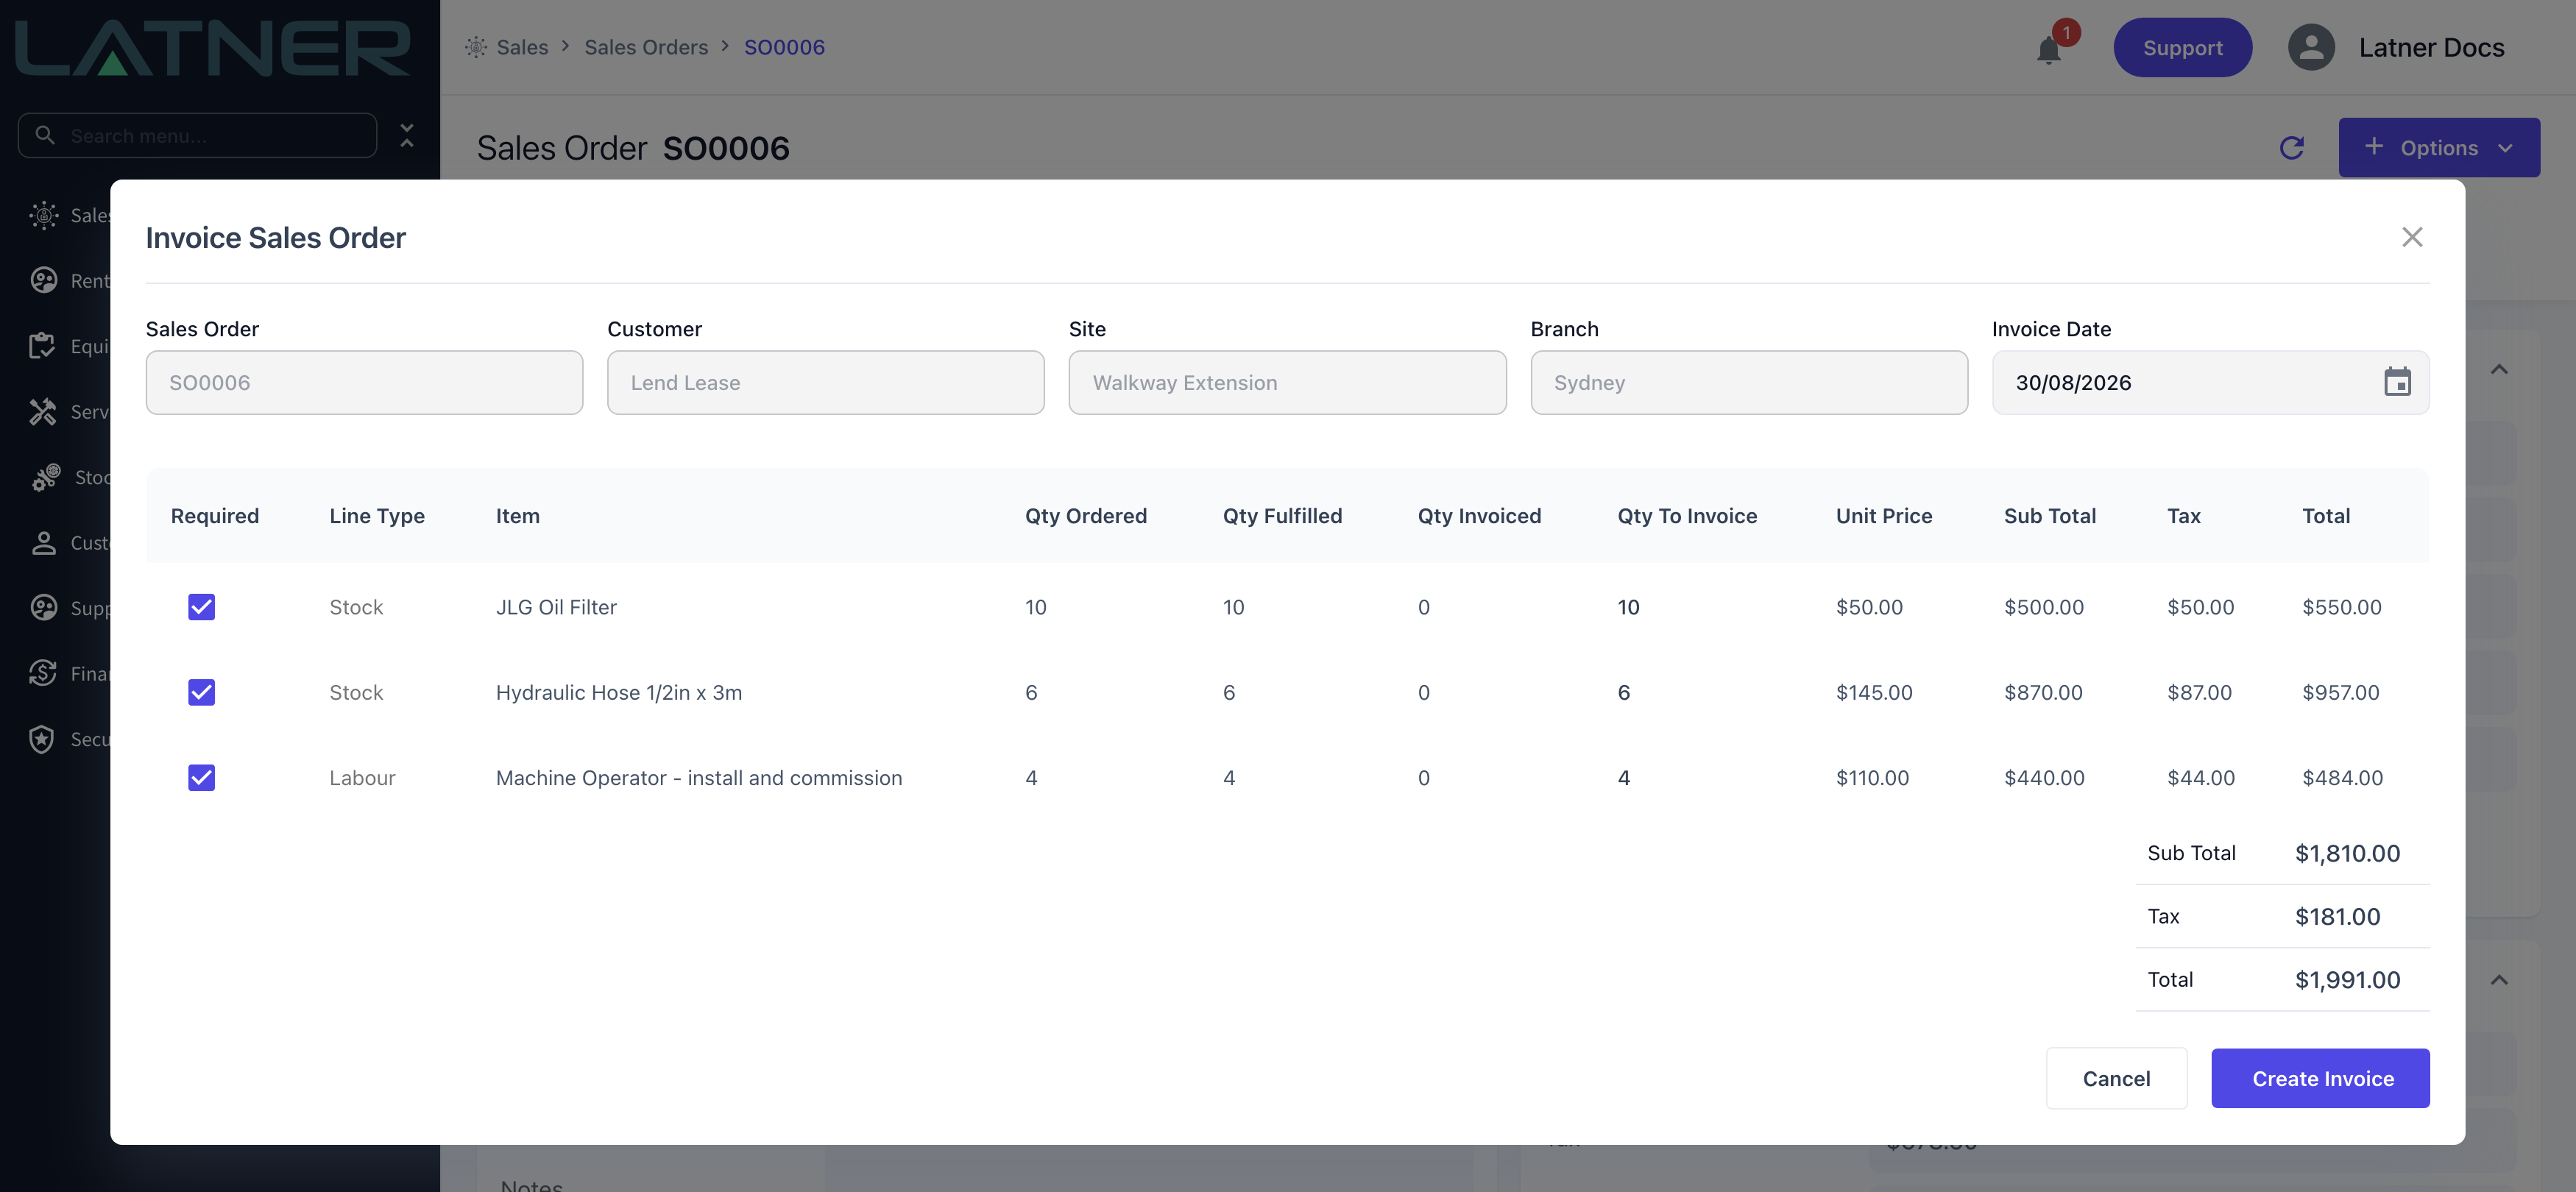The image size is (2576, 1192).
Task: Open the Service sidebar icon
Action: pyautogui.click(x=42, y=412)
